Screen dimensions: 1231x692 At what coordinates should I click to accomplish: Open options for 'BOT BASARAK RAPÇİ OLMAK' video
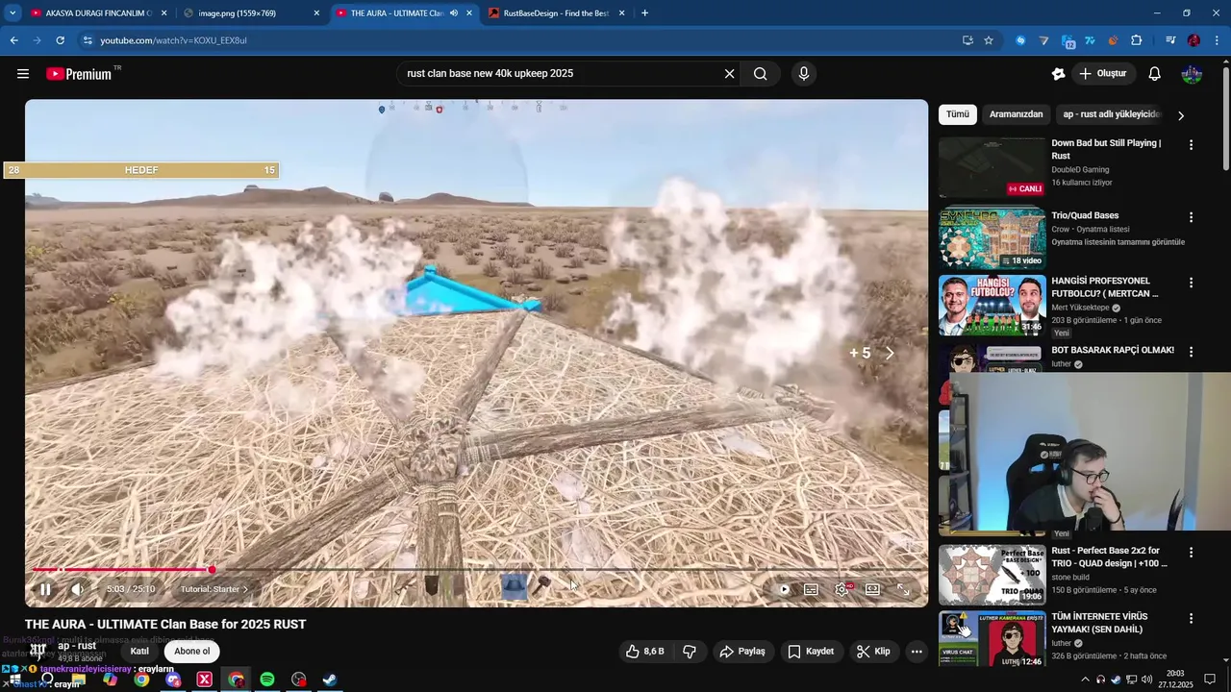coord(1191,353)
